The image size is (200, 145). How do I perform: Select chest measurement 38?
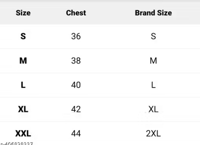point(76,61)
